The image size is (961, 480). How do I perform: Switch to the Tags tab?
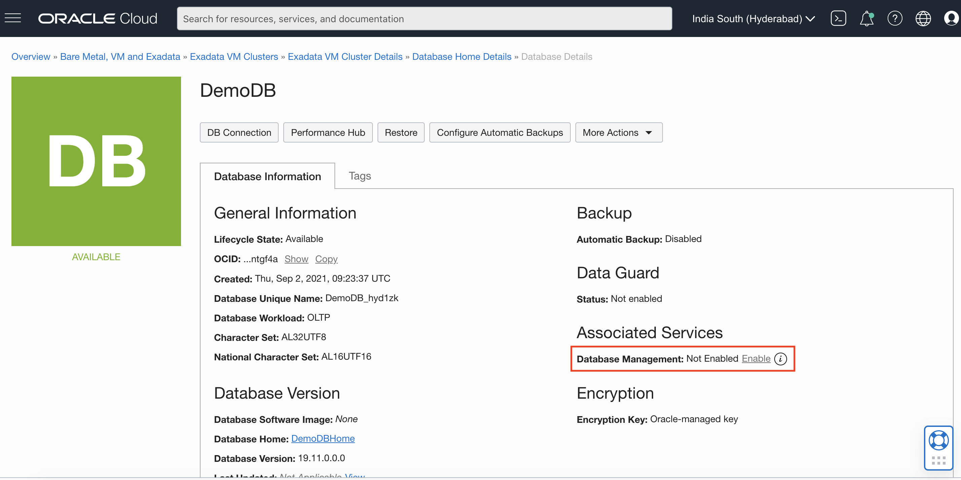pyautogui.click(x=360, y=175)
